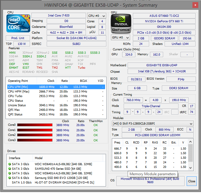The height and width of the screenshot is (196, 201).
Task: Click the Intel Core i7 logo
Action: tap(18, 23)
